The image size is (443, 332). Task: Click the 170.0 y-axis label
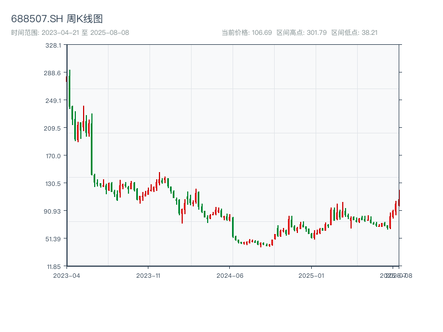coord(53,156)
